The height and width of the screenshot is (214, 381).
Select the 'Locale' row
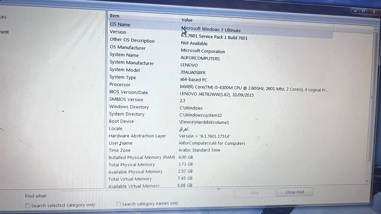[x=115, y=129]
